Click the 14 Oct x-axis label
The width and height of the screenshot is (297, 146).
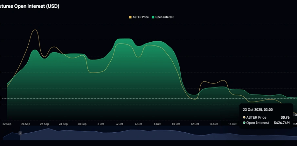click(213, 124)
